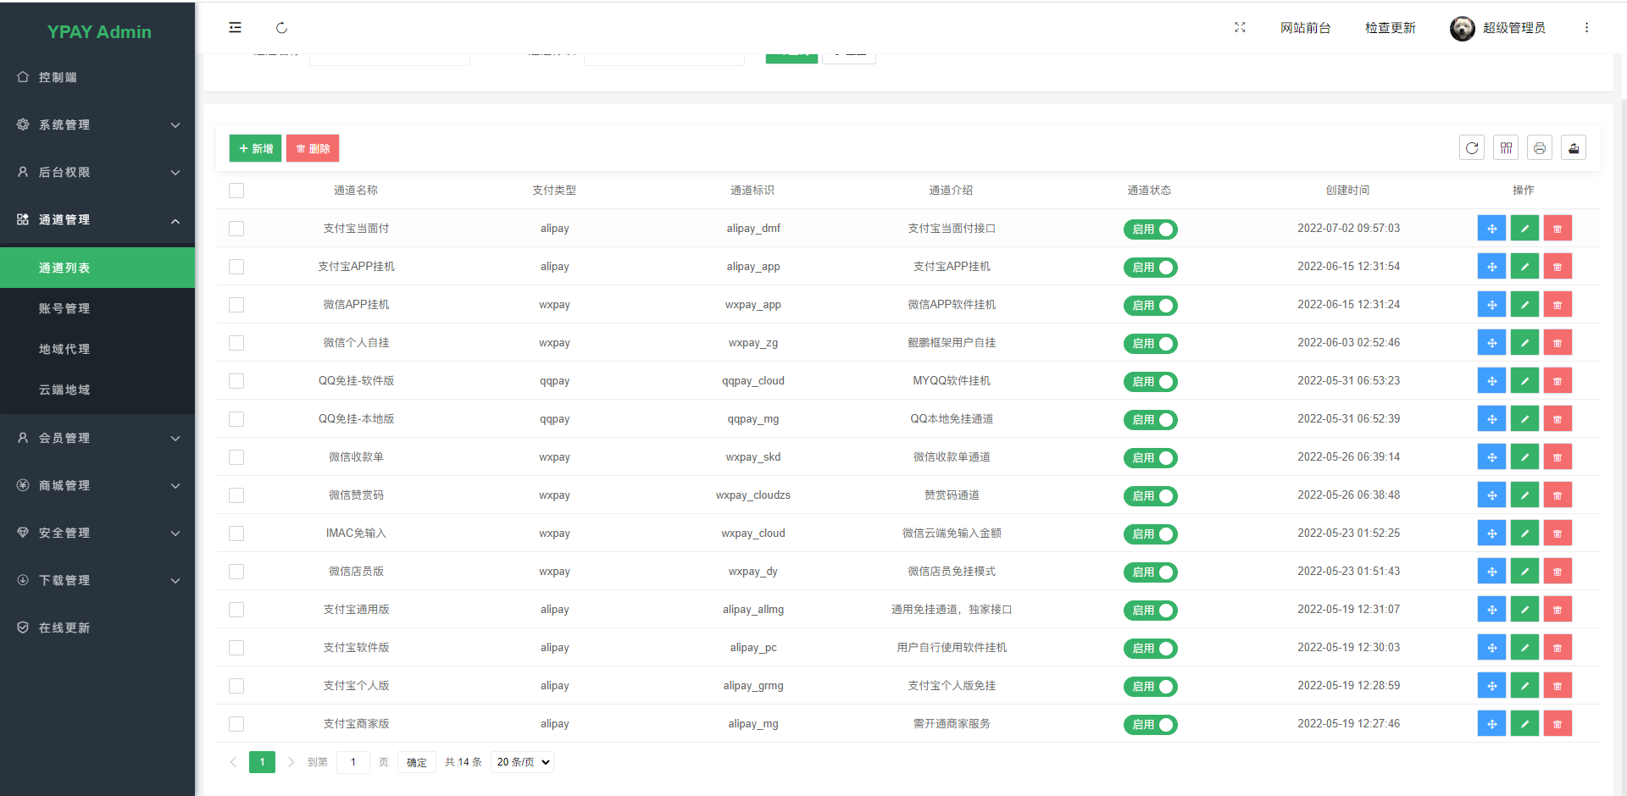
Task: Click the red delete icon for 微信收款单
Action: (x=1558, y=457)
